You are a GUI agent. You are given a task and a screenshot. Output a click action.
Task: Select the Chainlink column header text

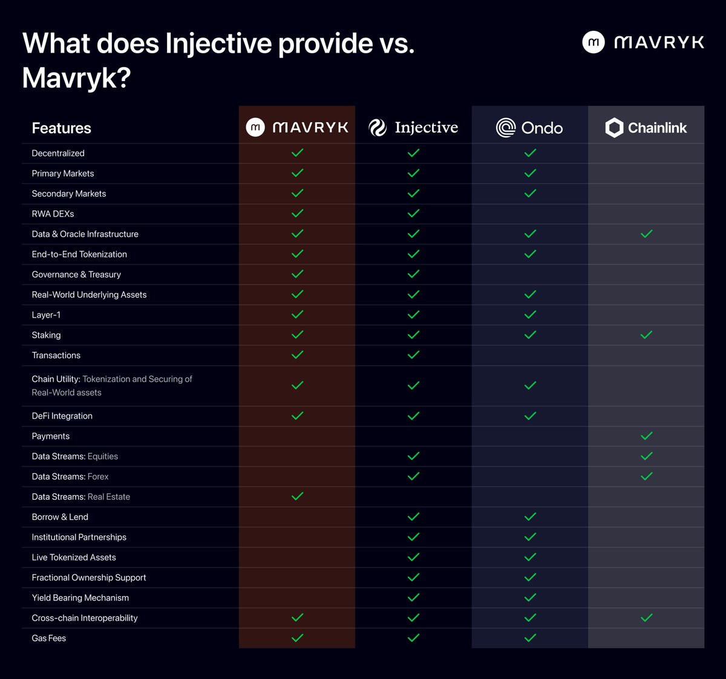(x=657, y=128)
